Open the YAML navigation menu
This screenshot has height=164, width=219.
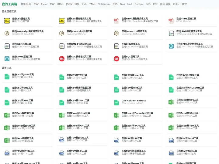pyautogui.click(x=92, y=4)
